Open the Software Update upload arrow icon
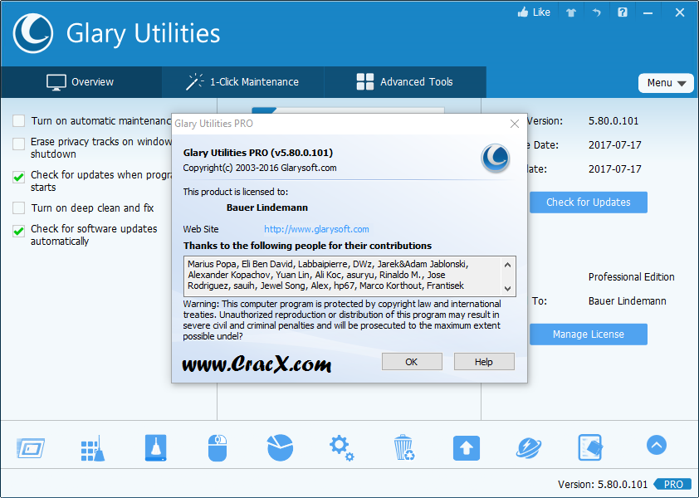The image size is (699, 498). coord(467,448)
